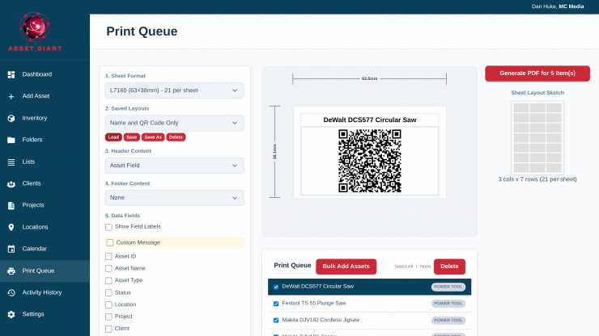Viewport: 599px width, 336px height.
Task: Click the Add Asset plus icon
Action: point(11,96)
